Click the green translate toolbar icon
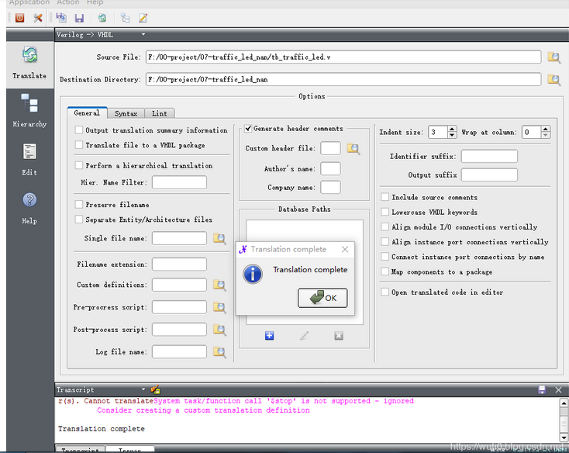Screen dimensions: 569x453 102,18
